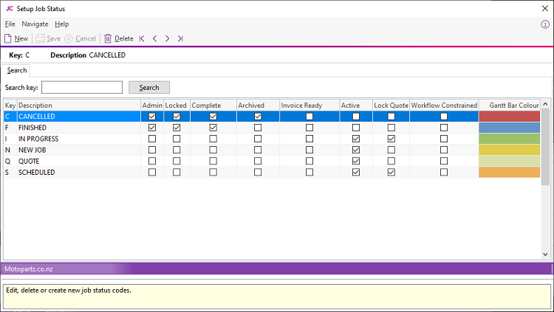Uncheck Locked checkbox for FINISHED row
Viewport: 554px width, 312px height.
pos(176,128)
